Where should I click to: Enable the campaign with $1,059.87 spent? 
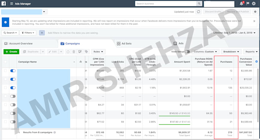(x=13, y=105)
